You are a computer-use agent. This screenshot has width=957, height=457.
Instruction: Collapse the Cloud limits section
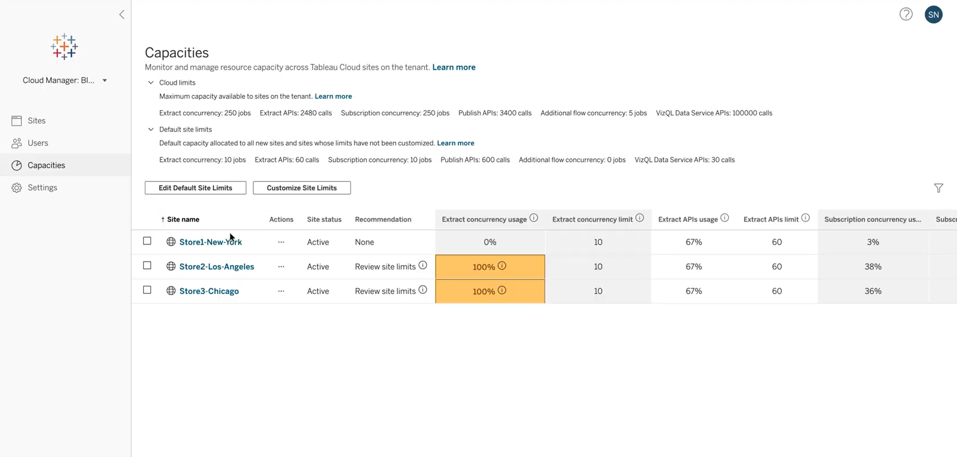coord(151,82)
